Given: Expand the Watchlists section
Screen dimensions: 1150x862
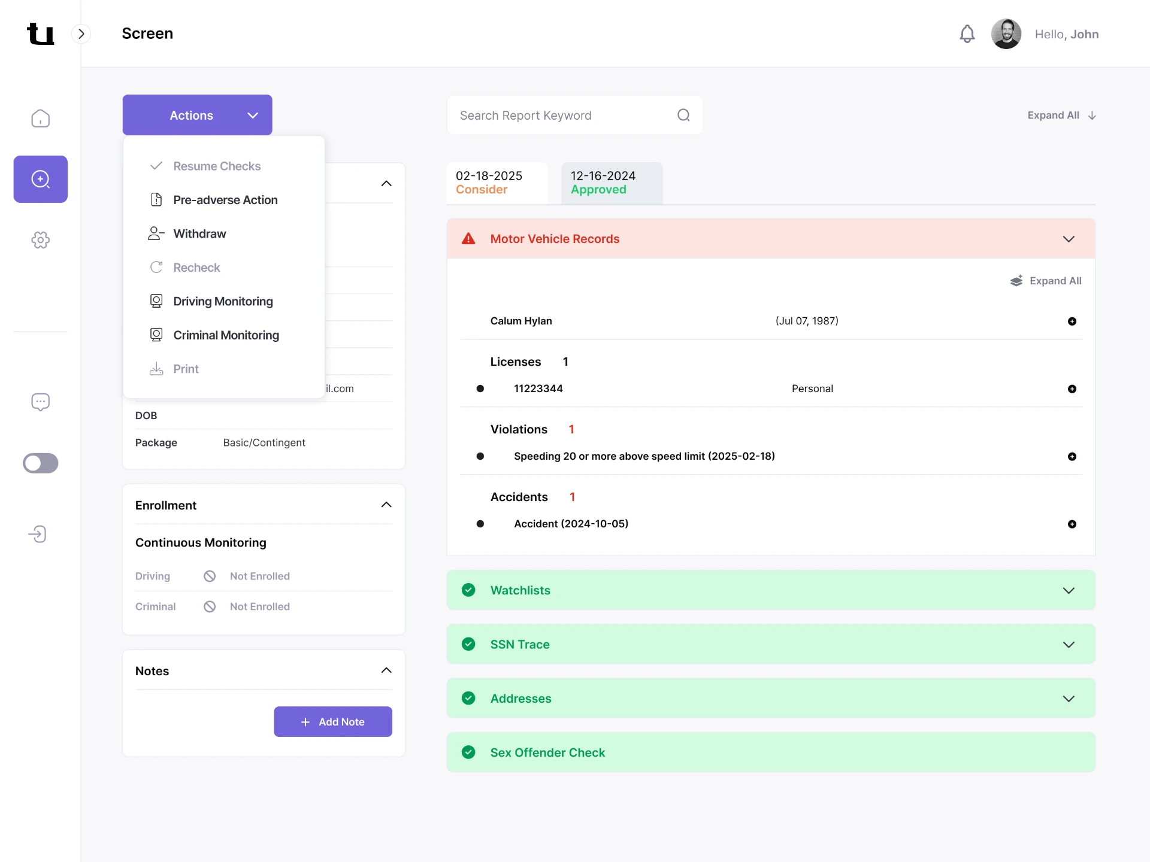Looking at the screenshot, I should pyautogui.click(x=1069, y=590).
